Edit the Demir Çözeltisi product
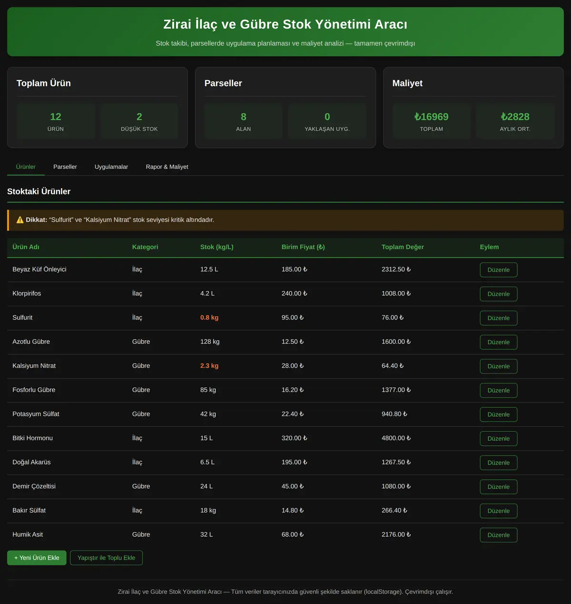This screenshot has width=571, height=604. click(498, 487)
